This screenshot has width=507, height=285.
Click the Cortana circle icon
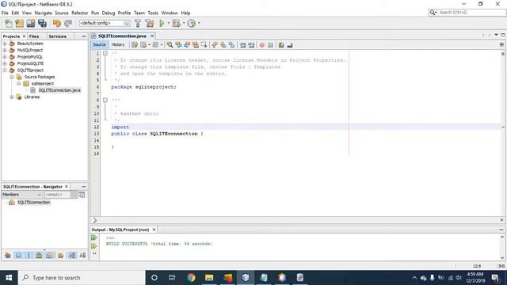coord(154,278)
